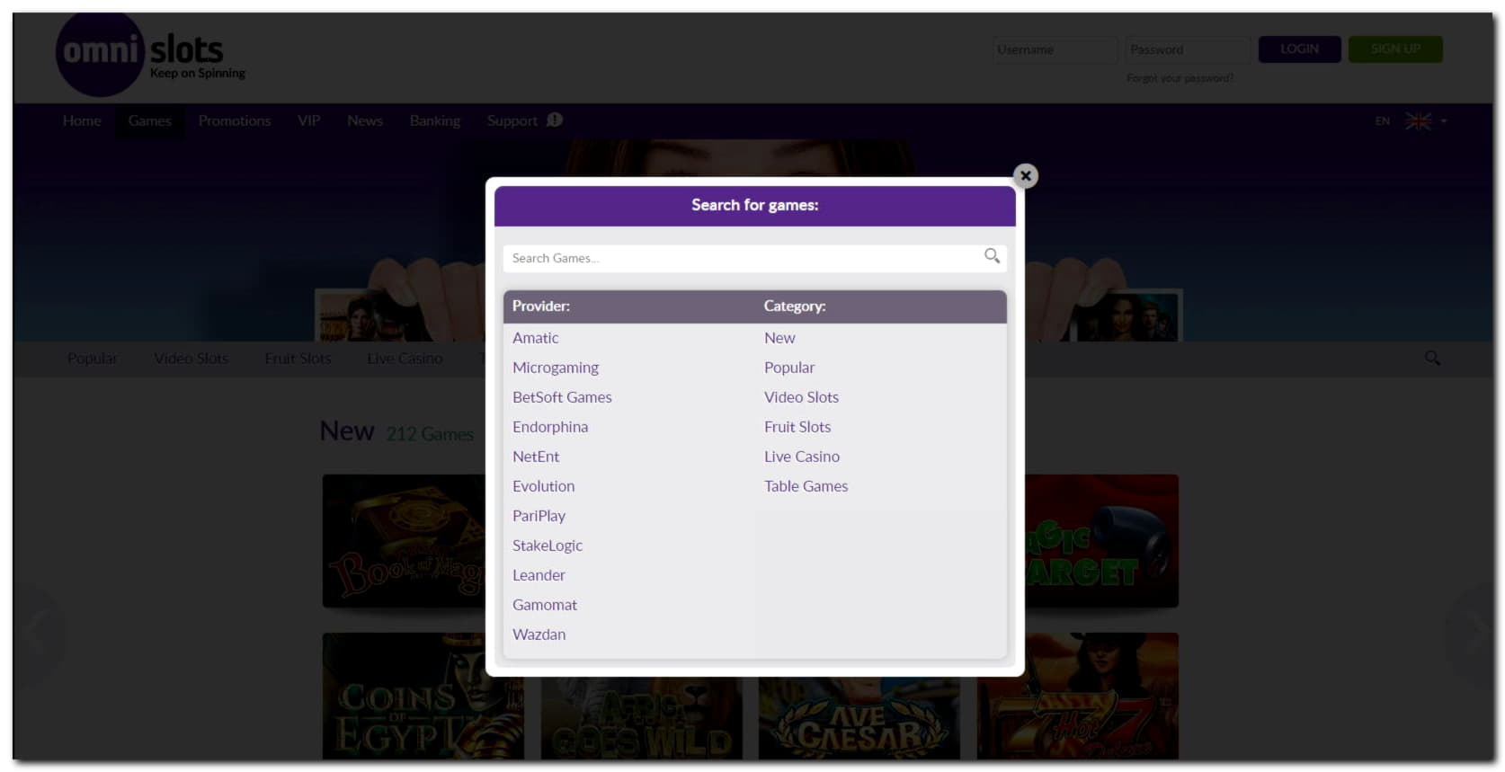Viewport: 1505px width, 772px height.
Task: Open the Games menu item
Action: pos(149,120)
